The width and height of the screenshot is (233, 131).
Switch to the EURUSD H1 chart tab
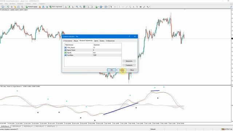(x=5, y=126)
